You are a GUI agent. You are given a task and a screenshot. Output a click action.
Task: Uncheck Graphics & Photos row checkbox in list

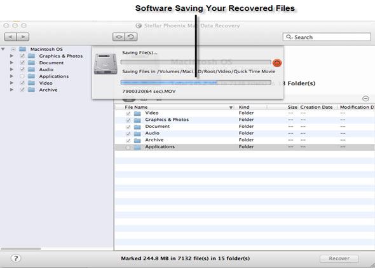point(128,120)
